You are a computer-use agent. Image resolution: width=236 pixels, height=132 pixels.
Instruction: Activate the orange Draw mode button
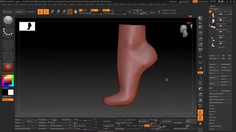pyautogui.click(x=46, y=12)
